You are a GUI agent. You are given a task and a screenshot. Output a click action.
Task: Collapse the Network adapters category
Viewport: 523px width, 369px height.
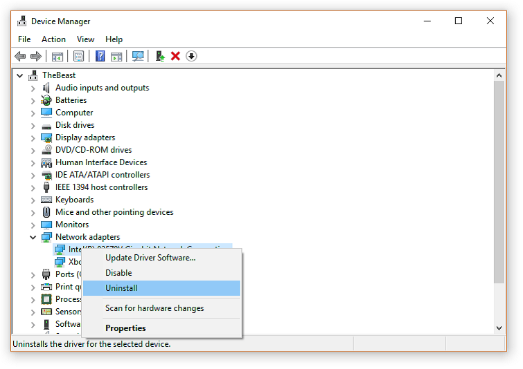[33, 237]
